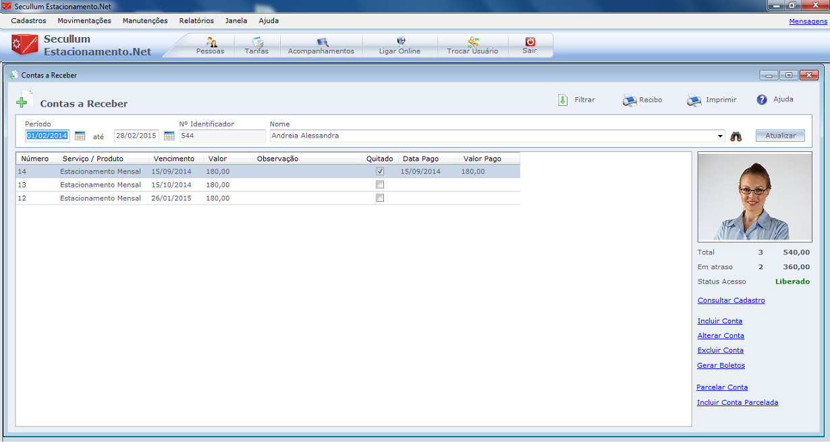The image size is (830, 442).
Task: Open the Movimentações menu
Action: coord(84,21)
